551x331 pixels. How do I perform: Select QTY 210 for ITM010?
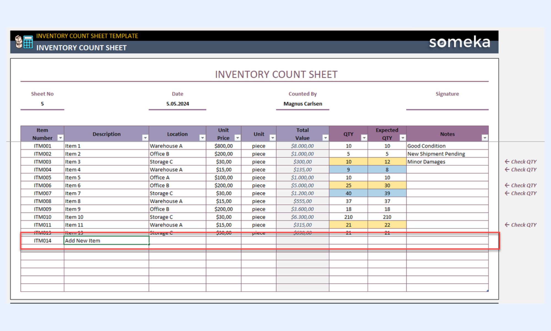(x=349, y=217)
